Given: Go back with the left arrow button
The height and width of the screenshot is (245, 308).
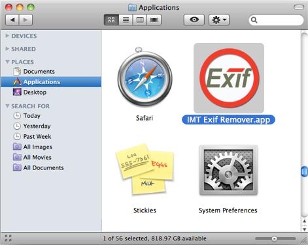Looking at the screenshot, I should point(12,20).
